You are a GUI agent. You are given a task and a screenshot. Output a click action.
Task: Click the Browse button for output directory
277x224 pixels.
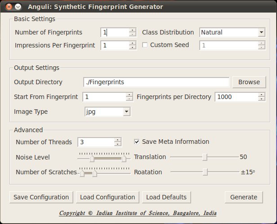pyautogui.click(x=249, y=82)
